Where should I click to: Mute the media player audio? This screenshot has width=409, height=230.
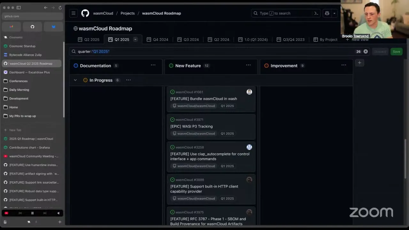(x=58, y=213)
